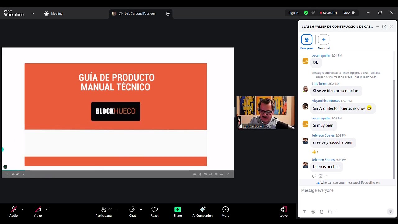Toggle subtitles in slideshow bar
The image size is (398, 224).
[205, 174]
